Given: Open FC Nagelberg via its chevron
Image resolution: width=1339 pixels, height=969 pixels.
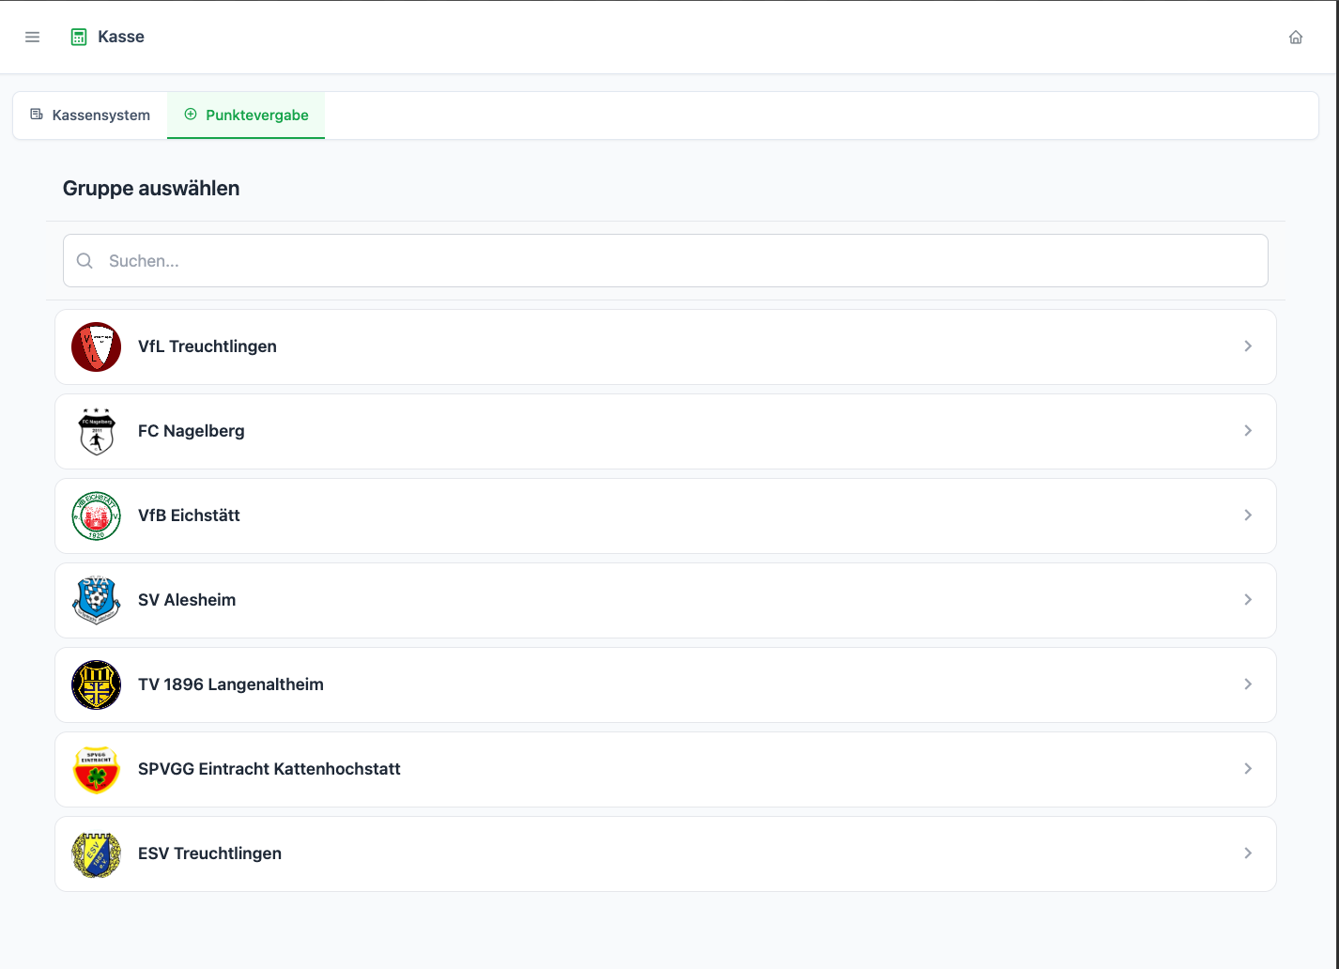Looking at the screenshot, I should (1248, 431).
